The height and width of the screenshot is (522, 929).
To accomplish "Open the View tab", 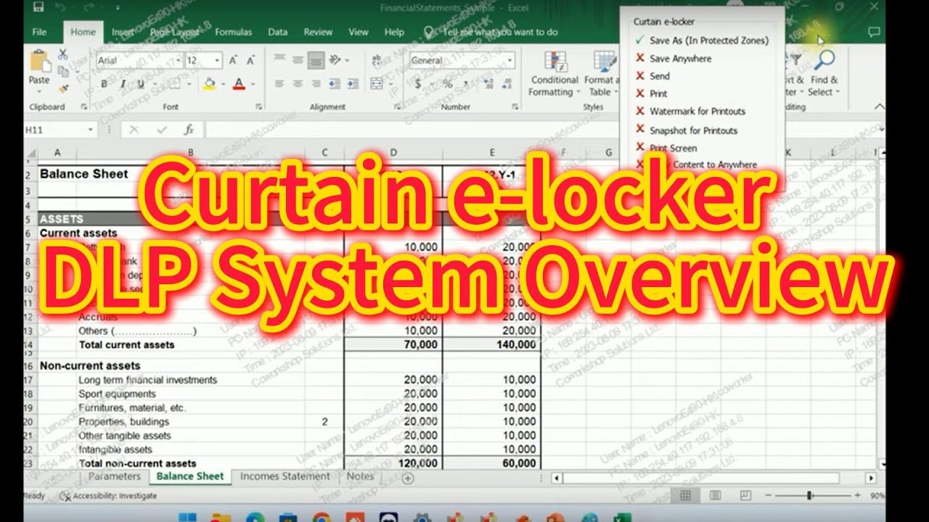I will 359,32.
